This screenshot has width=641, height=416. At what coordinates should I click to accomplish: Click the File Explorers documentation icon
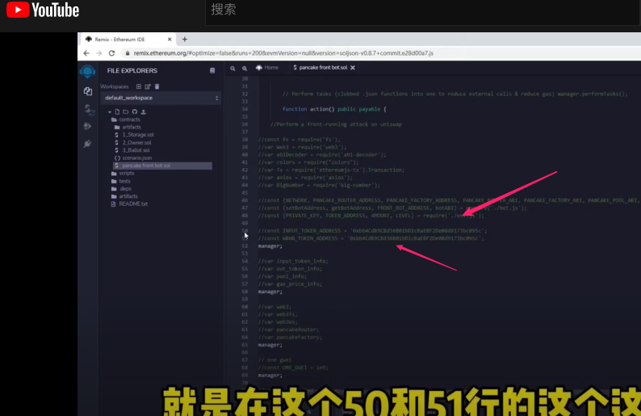tap(212, 70)
